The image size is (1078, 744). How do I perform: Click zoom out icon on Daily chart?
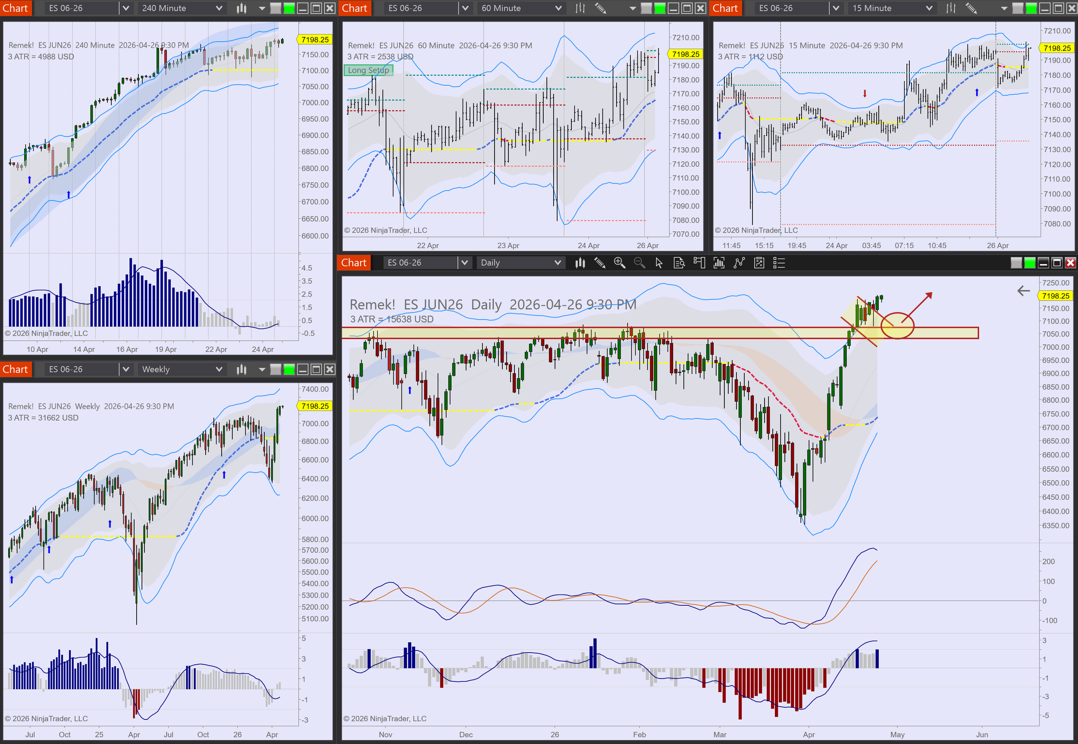tap(639, 263)
